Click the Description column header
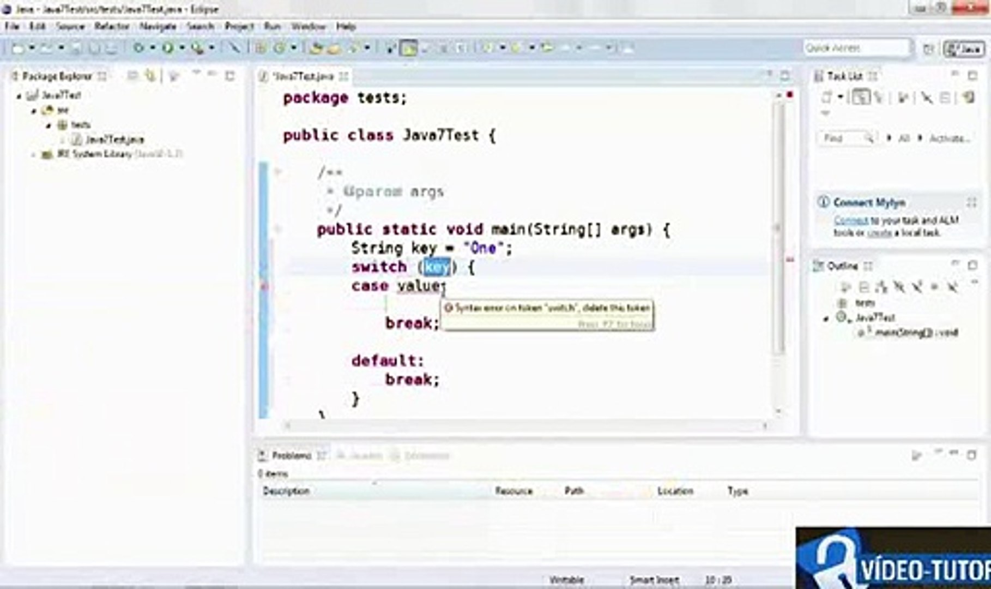Image resolution: width=991 pixels, height=589 pixels. (375, 491)
